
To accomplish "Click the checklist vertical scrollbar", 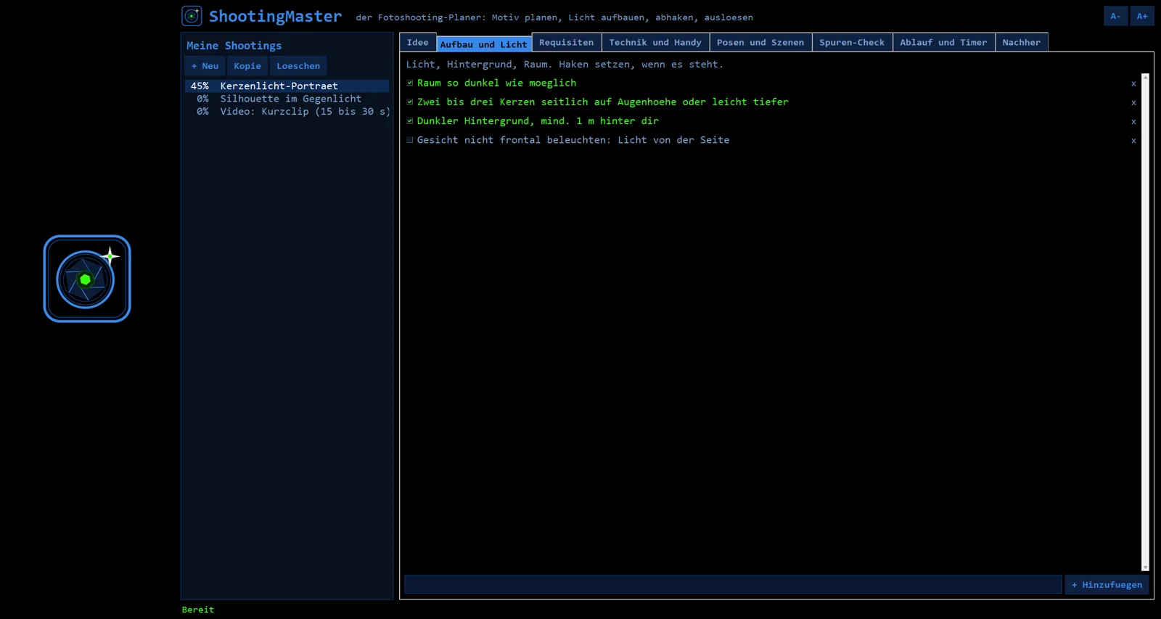I will pos(1145,322).
